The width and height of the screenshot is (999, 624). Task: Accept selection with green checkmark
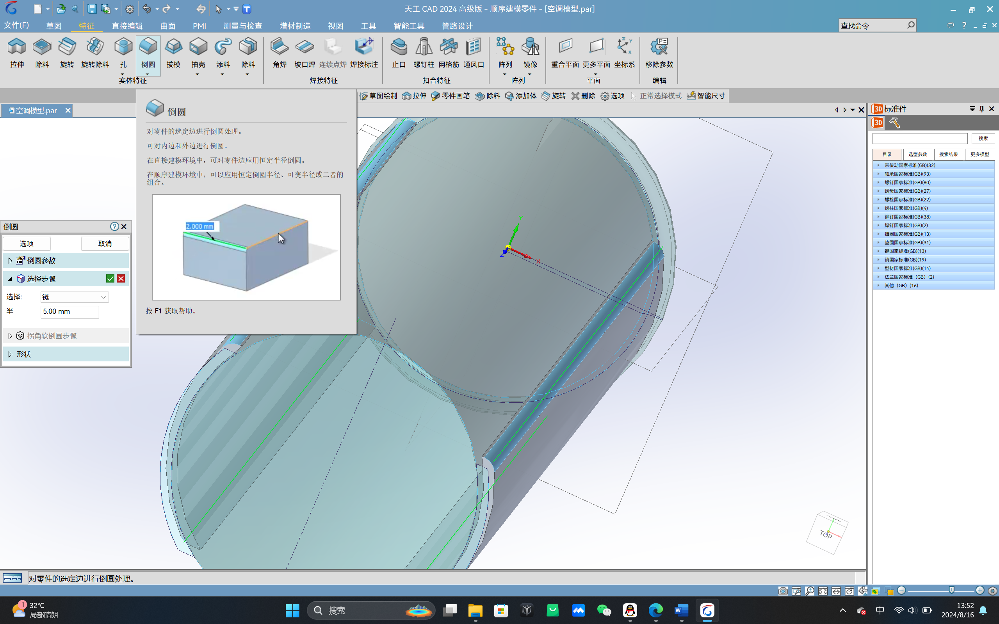coord(110,279)
